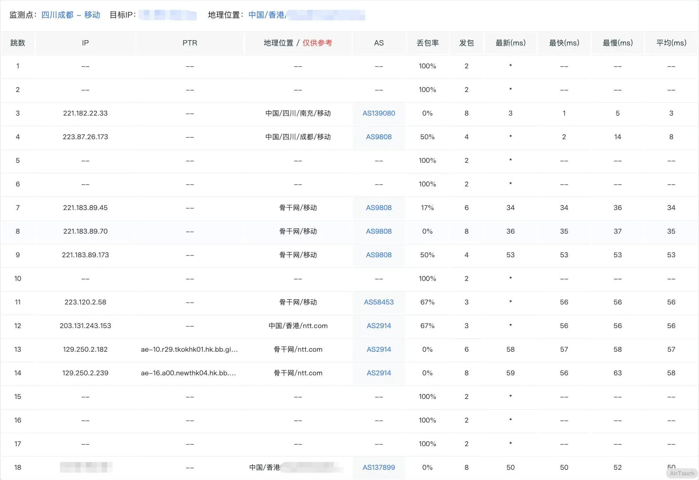The height and width of the screenshot is (480, 699).
Task: Click PTR ae-10.r29.tkokhk01 hostname cell
Action: (x=189, y=349)
